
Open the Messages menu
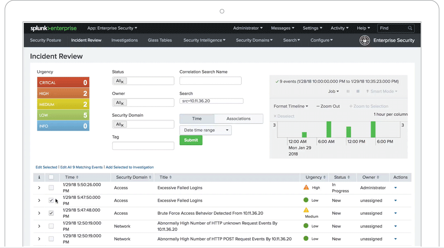pos(282,28)
